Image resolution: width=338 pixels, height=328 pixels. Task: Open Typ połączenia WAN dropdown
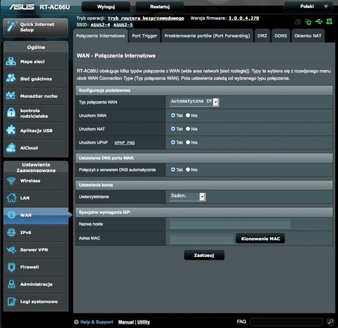click(x=194, y=102)
